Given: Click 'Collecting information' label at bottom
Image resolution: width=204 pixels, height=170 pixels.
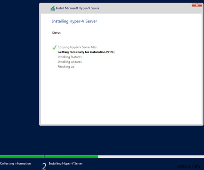Looking at the screenshot, I should [16, 163].
